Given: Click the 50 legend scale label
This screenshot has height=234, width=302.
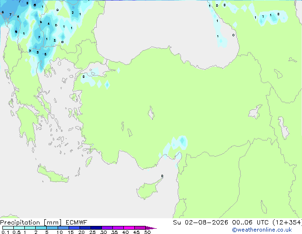Looking at the screenshot, I should (147, 232).
